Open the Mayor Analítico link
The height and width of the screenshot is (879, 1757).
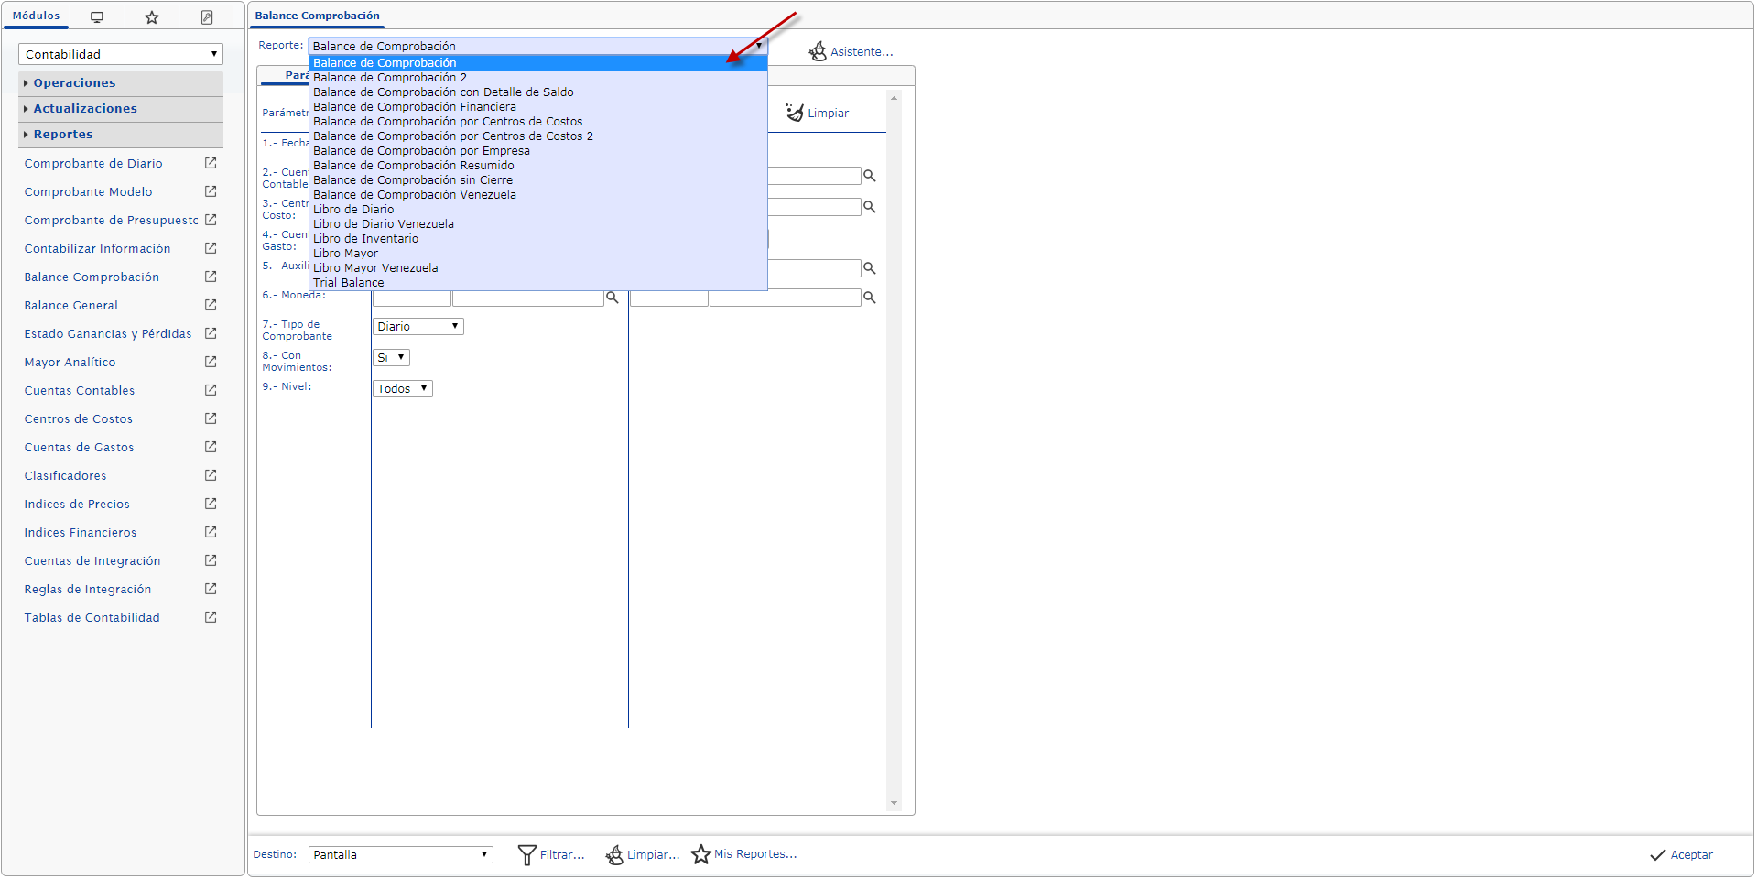pyautogui.click(x=70, y=363)
